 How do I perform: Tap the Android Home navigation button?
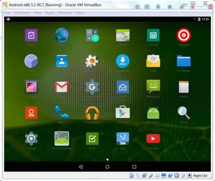pos(107,167)
